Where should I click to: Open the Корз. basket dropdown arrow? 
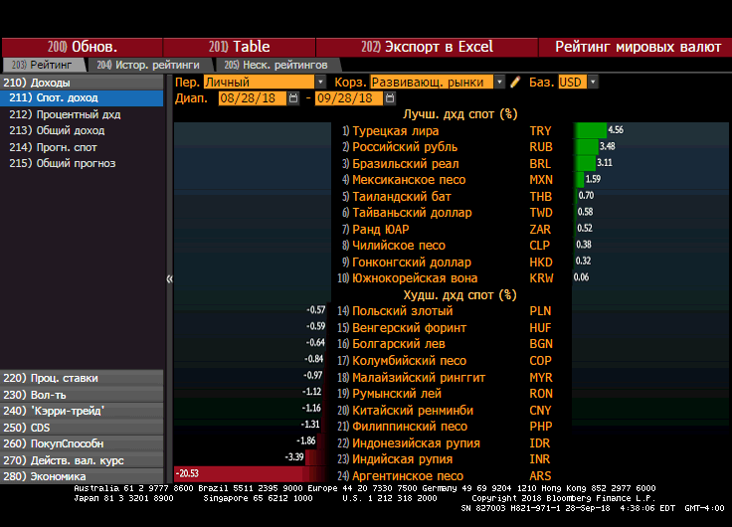499,83
